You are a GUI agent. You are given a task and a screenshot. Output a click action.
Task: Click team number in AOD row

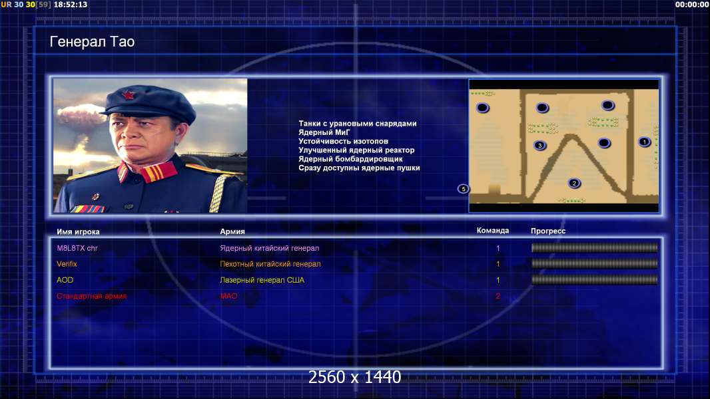point(498,280)
